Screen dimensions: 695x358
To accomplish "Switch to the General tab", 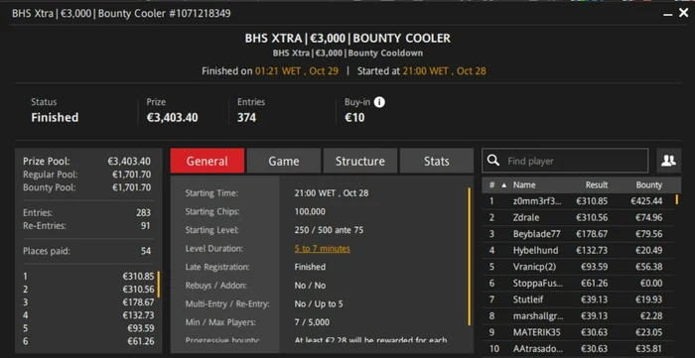I will [208, 161].
